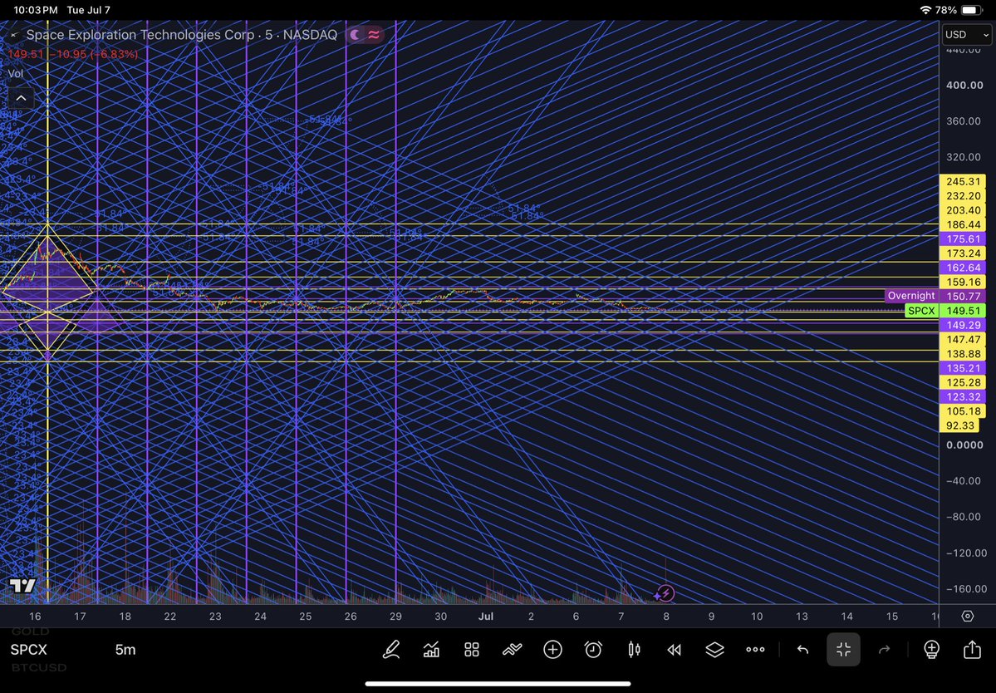
Task: Tap the pink wave data status icon
Action: click(374, 34)
